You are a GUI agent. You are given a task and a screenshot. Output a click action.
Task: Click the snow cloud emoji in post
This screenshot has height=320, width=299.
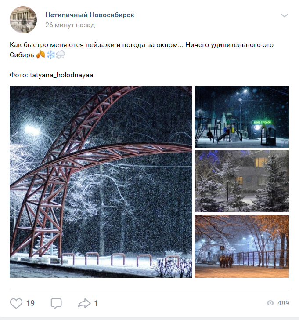click(x=60, y=55)
